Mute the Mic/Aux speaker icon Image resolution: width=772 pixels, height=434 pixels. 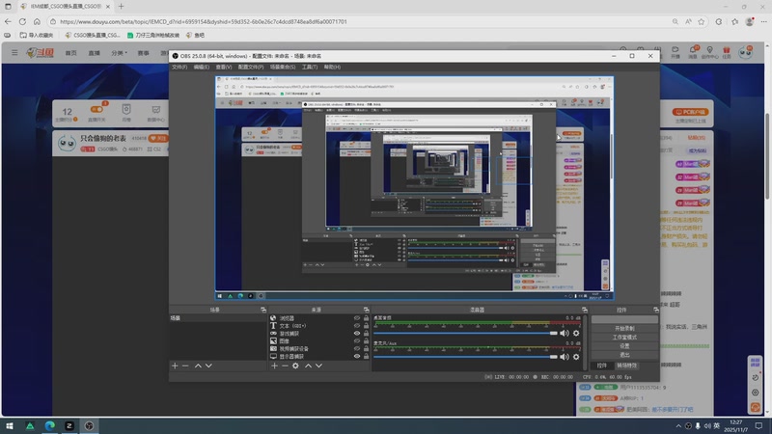(x=565, y=357)
